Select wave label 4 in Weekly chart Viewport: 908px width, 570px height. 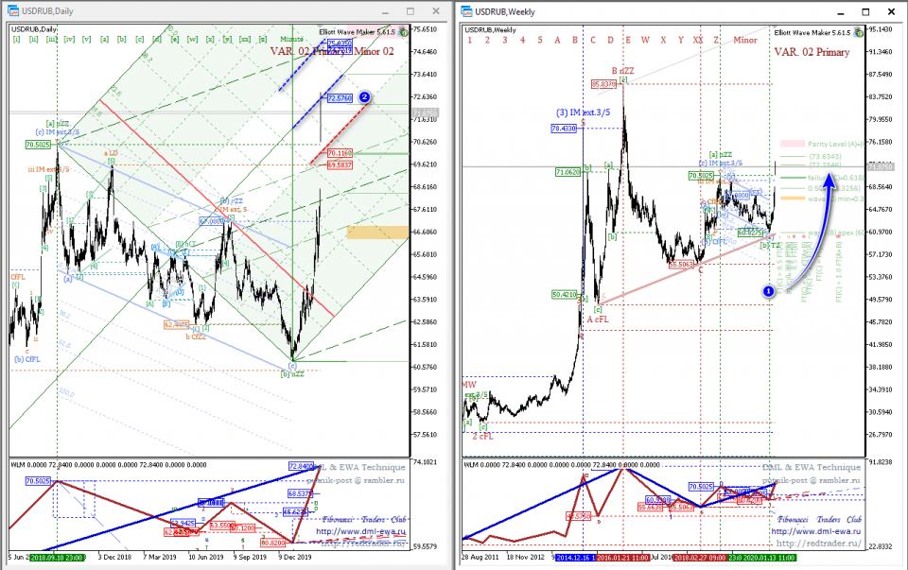pyautogui.click(x=522, y=40)
